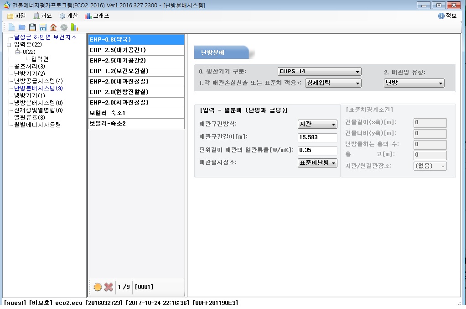The width and height of the screenshot is (466, 309).
Task: Open the 계산 menu
Action: (x=68, y=16)
